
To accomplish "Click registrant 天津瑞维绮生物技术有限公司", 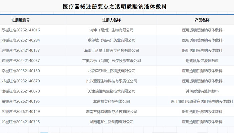I will [x=111, y=91].
